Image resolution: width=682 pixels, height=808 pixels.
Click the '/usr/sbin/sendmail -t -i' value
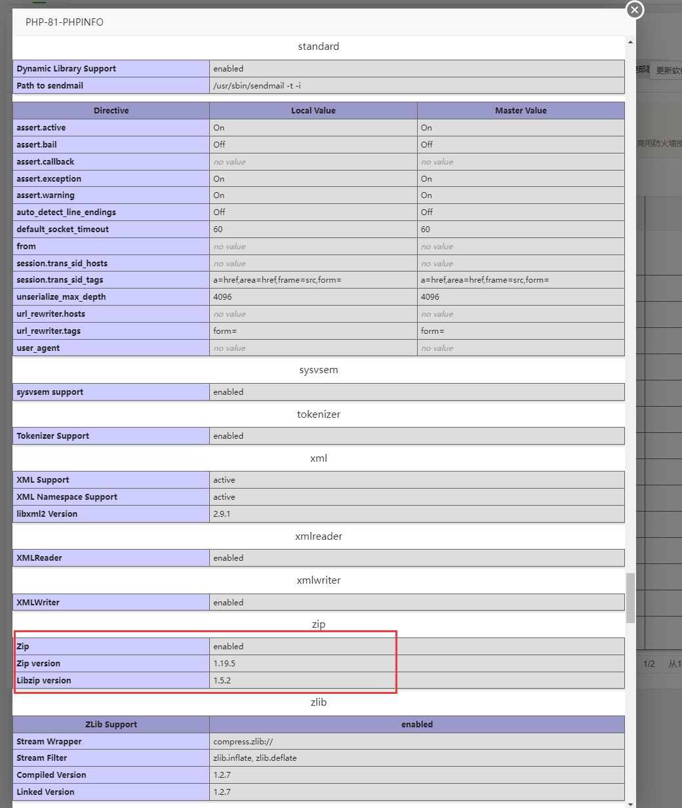click(x=257, y=86)
